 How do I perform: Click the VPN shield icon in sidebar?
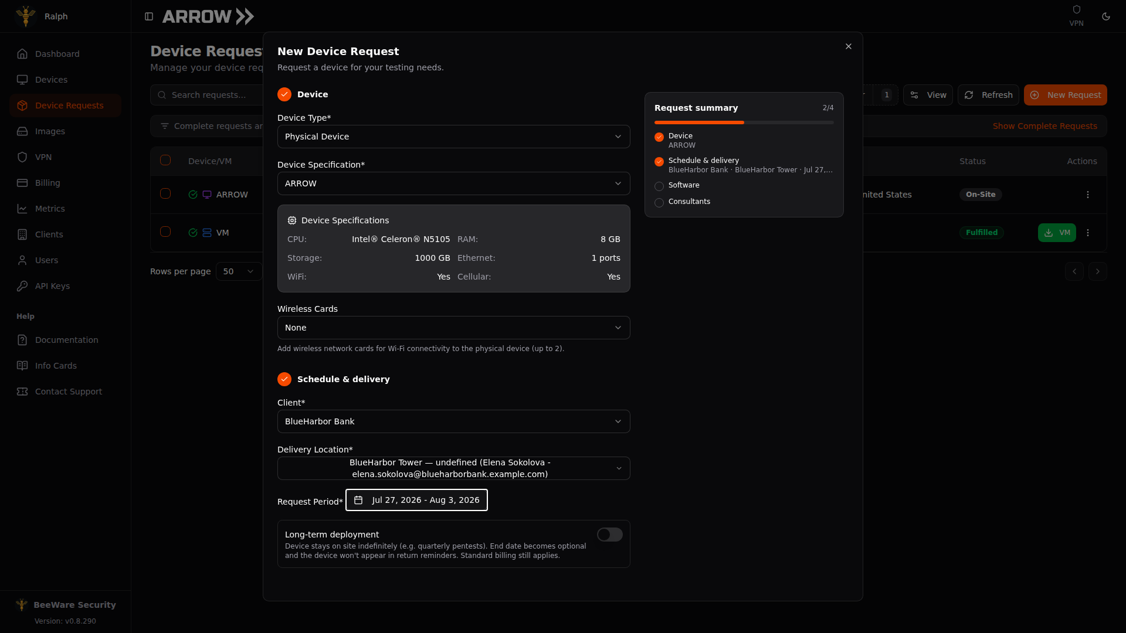(x=22, y=157)
